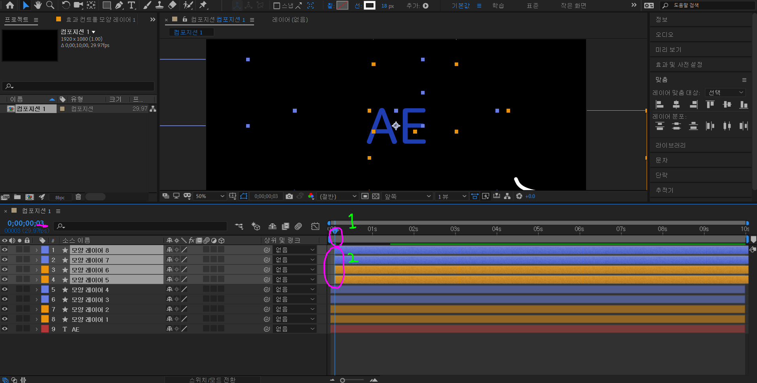Image resolution: width=757 pixels, height=383 pixels.
Task: Select the Eraser tool
Action: (x=172, y=5)
